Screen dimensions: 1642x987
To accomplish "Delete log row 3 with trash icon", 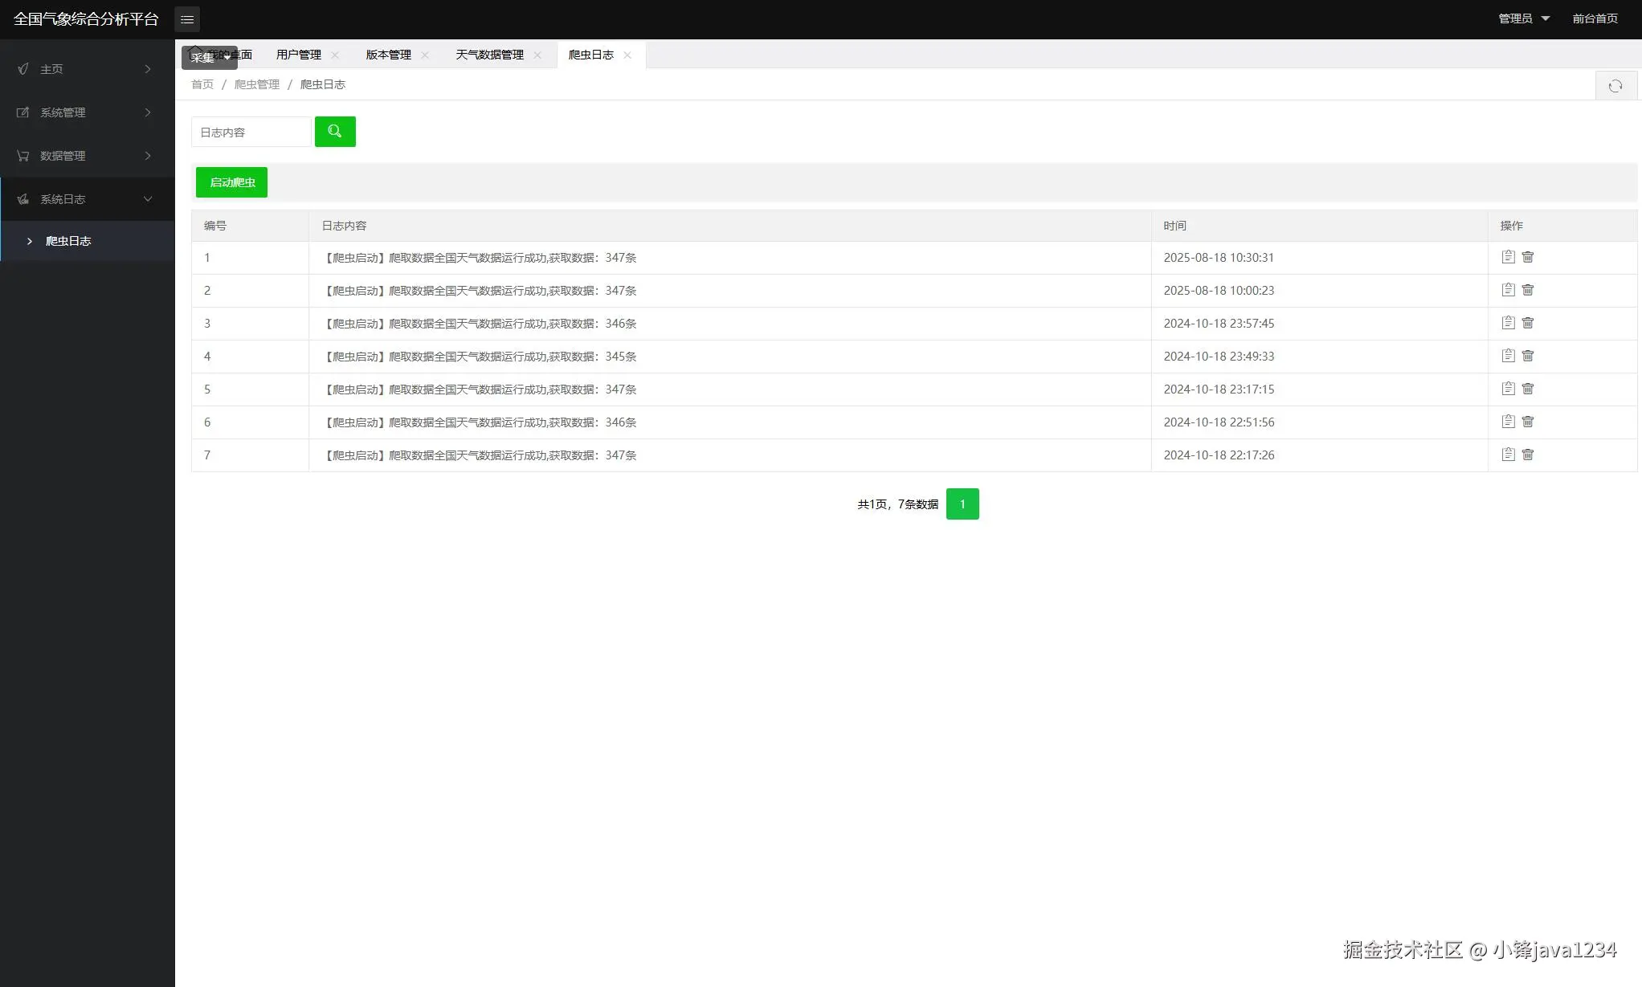I will 1528,323.
